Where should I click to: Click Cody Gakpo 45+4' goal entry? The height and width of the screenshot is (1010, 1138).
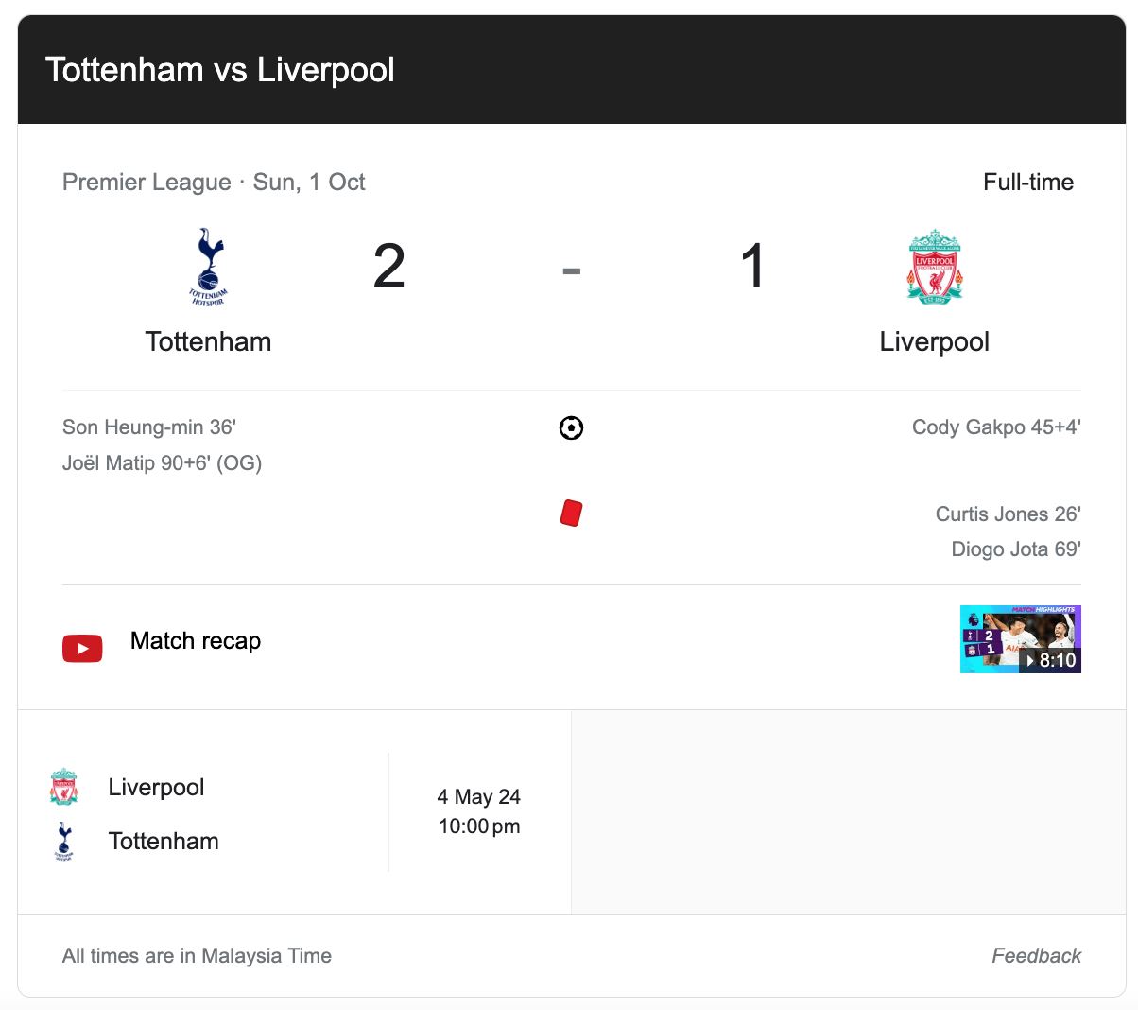pos(995,427)
